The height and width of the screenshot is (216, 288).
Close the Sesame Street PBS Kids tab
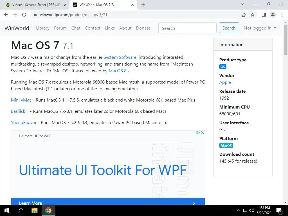click(65, 5)
